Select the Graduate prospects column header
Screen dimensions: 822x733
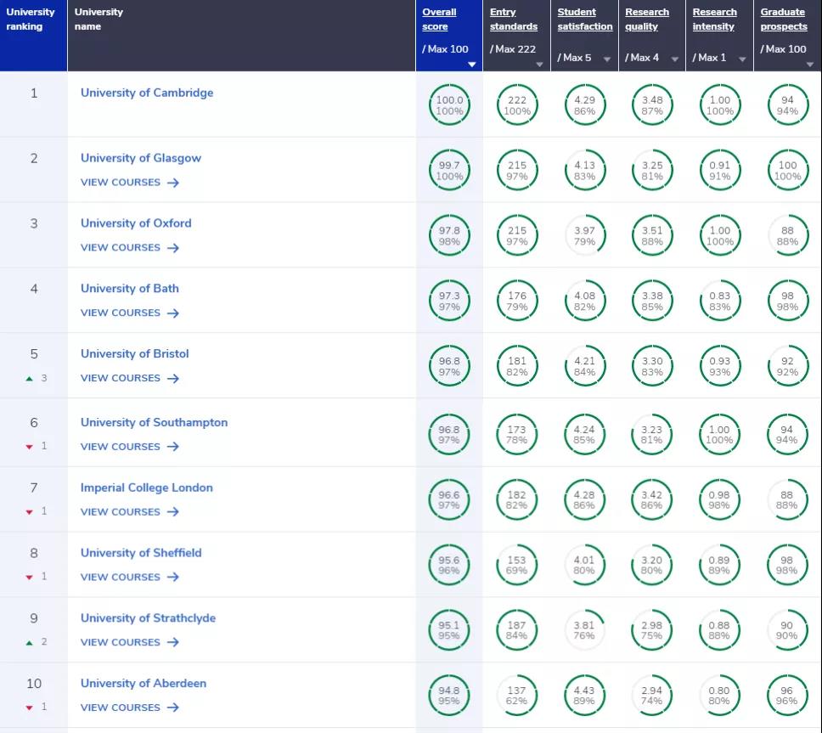pyautogui.click(x=783, y=20)
